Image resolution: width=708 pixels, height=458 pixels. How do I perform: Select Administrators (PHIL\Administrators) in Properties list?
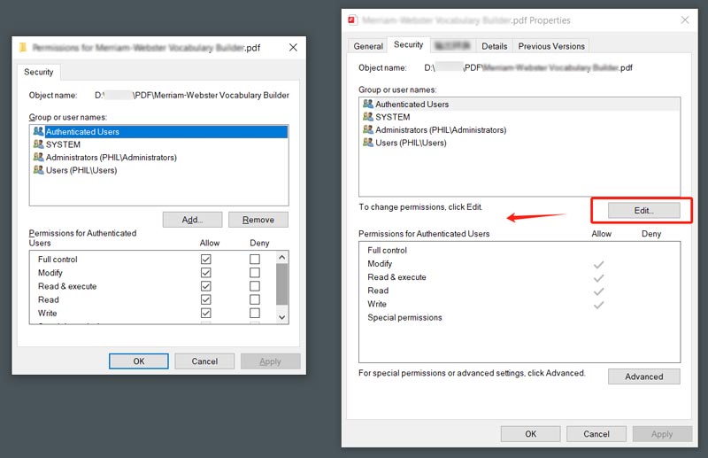point(519,129)
